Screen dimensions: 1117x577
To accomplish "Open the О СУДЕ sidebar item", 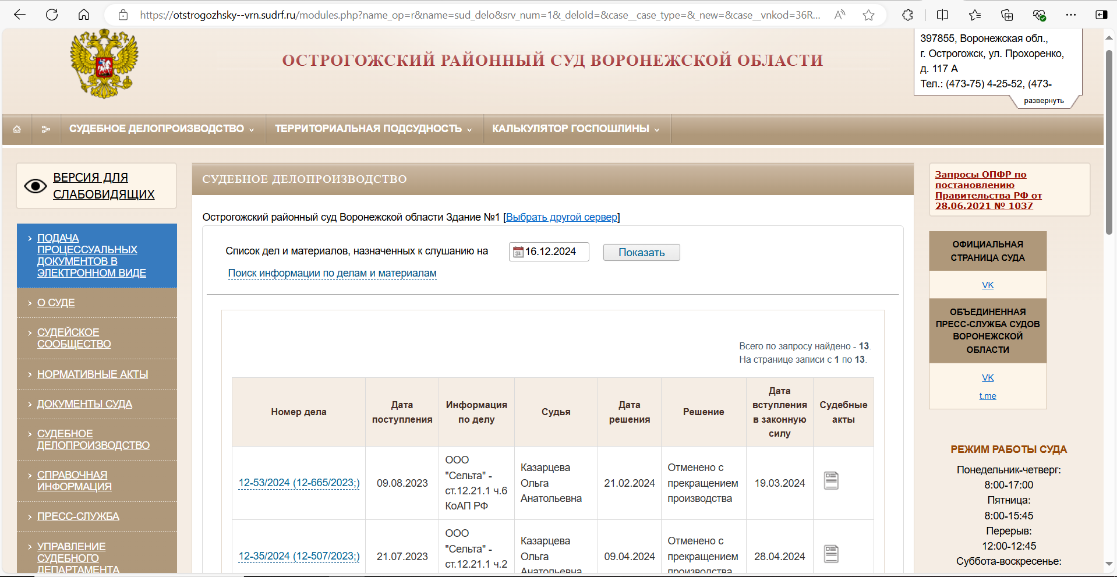I will coord(56,303).
